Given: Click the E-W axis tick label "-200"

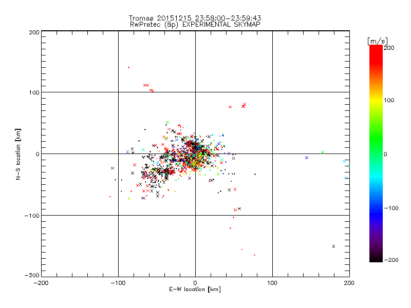Looking at the screenshot, I should (41, 283).
